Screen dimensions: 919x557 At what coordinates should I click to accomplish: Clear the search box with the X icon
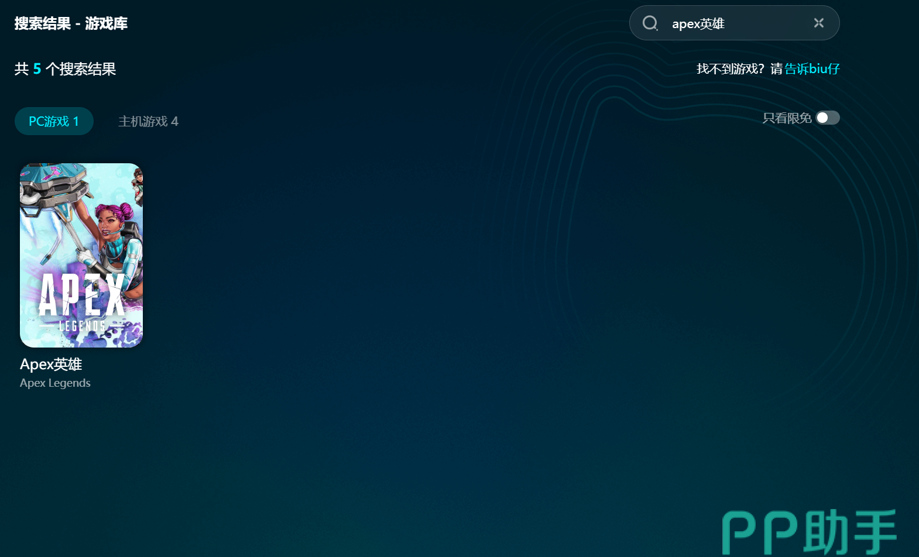pos(818,23)
